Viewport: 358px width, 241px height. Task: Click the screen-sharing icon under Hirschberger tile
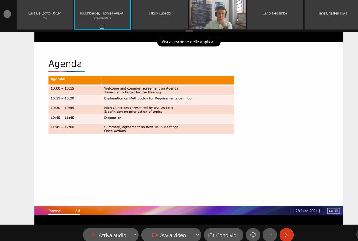(102, 26)
